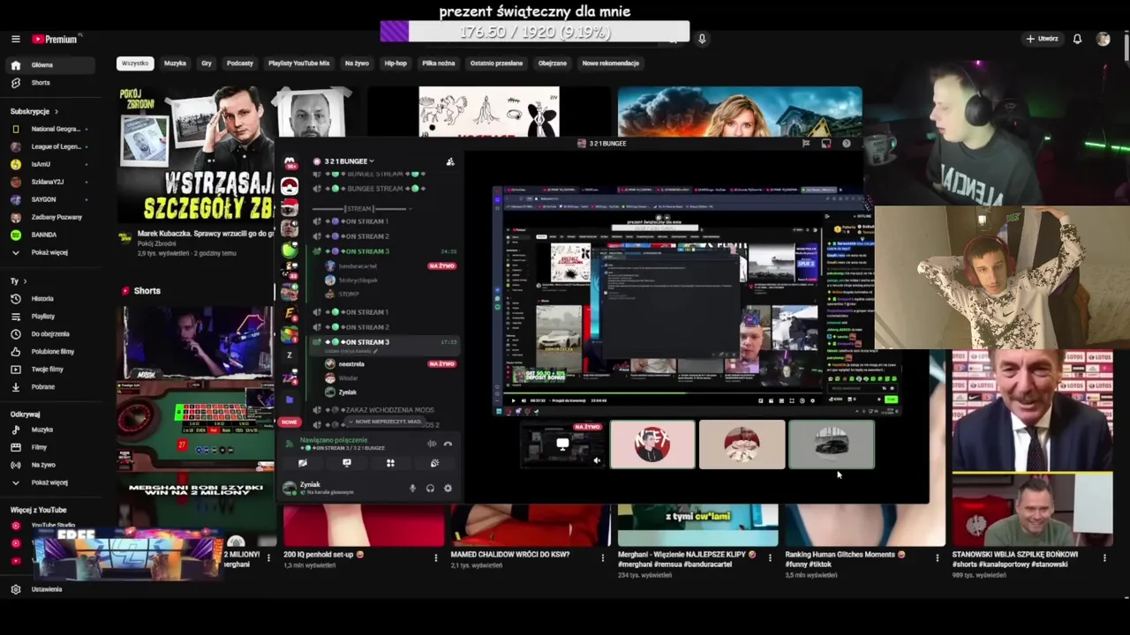The width and height of the screenshot is (1130, 635).
Task: Open Discord soundboard
Action: 434,463
